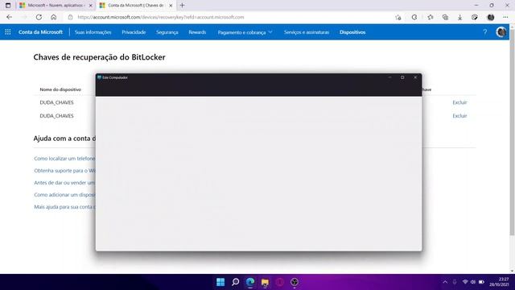Switch to 'Microsoft – Nuvem, aplicativos' tab
515x290 pixels.
56,6
